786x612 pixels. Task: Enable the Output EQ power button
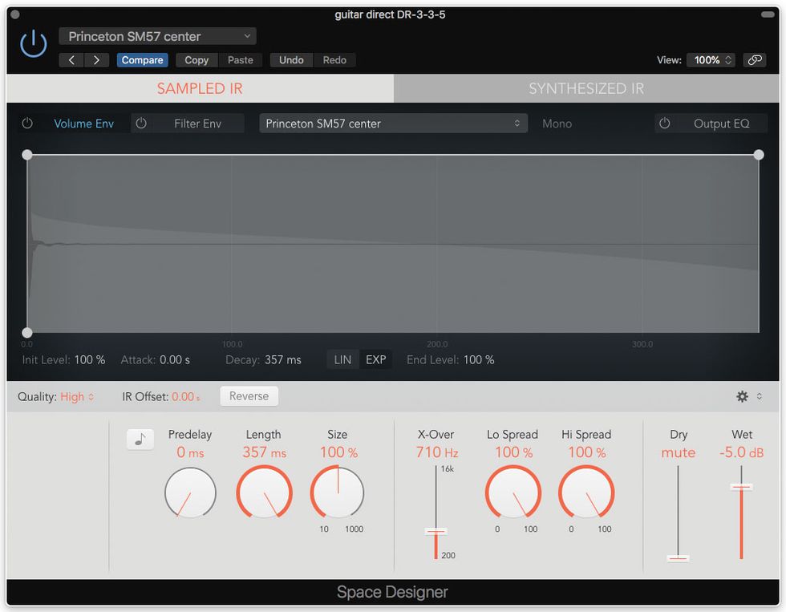(664, 124)
